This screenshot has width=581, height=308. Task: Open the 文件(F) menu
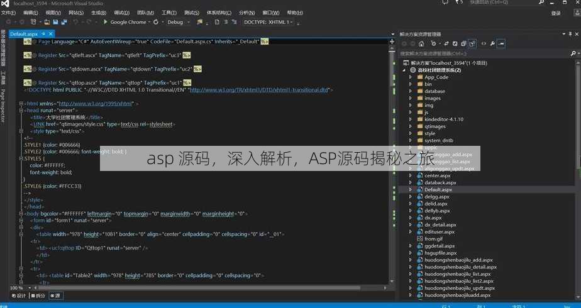pos(8,13)
